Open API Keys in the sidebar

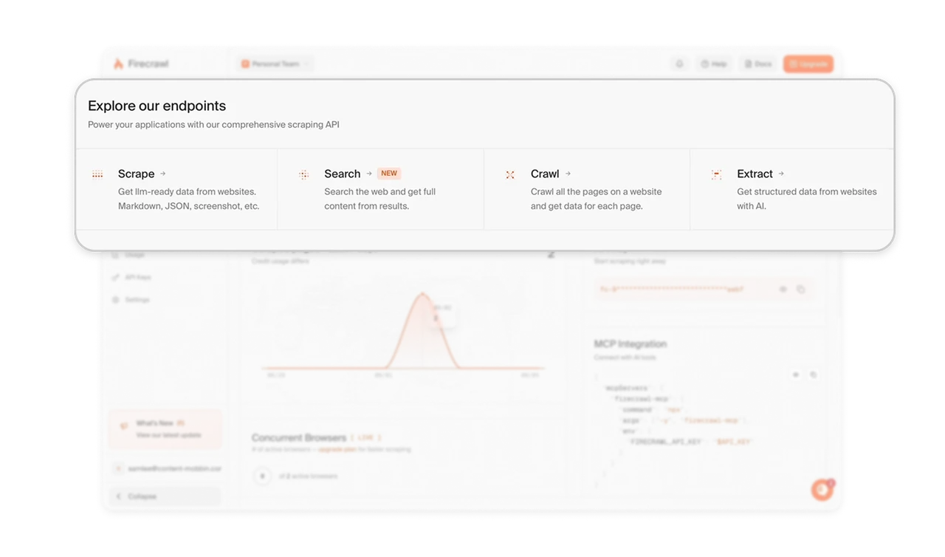(137, 277)
